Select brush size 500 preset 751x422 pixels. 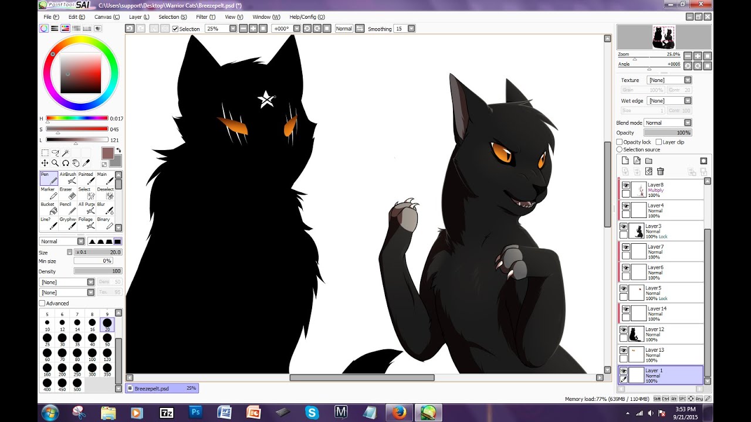pos(77,384)
